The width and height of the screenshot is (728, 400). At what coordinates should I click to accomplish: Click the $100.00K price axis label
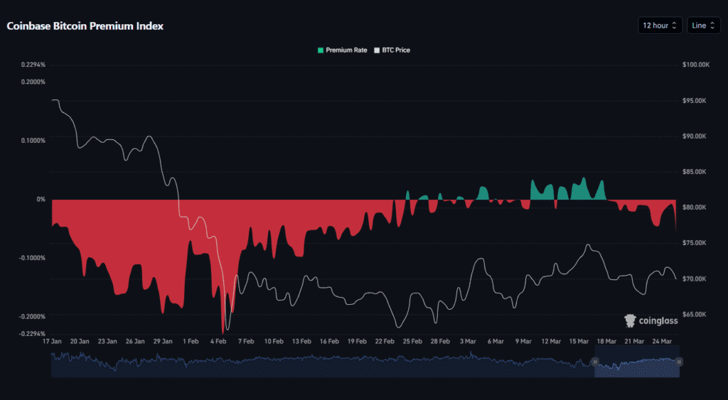pos(695,65)
